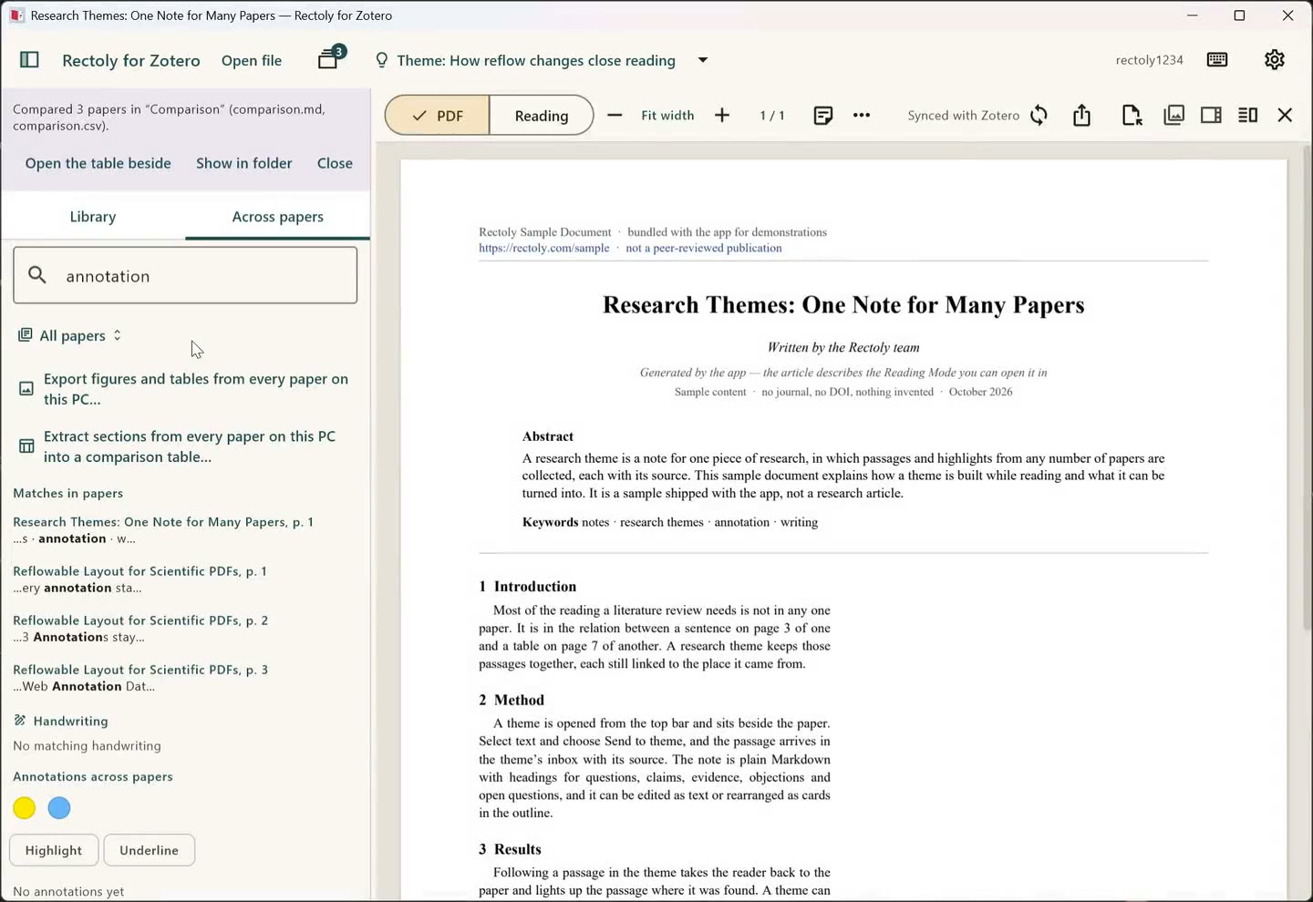Click Open the table beside

point(98,163)
